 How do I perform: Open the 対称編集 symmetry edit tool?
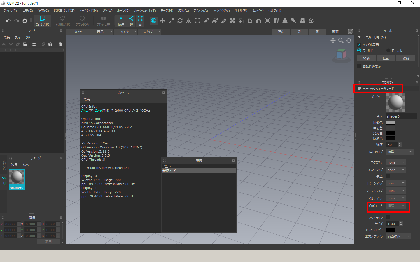tap(104, 21)
